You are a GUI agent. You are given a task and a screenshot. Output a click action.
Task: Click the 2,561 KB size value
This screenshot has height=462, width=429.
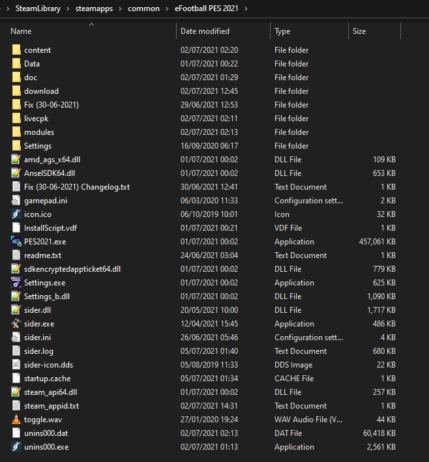click(381, 447)
